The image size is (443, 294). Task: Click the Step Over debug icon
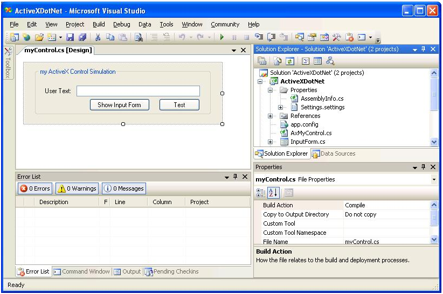click(272, 37)
